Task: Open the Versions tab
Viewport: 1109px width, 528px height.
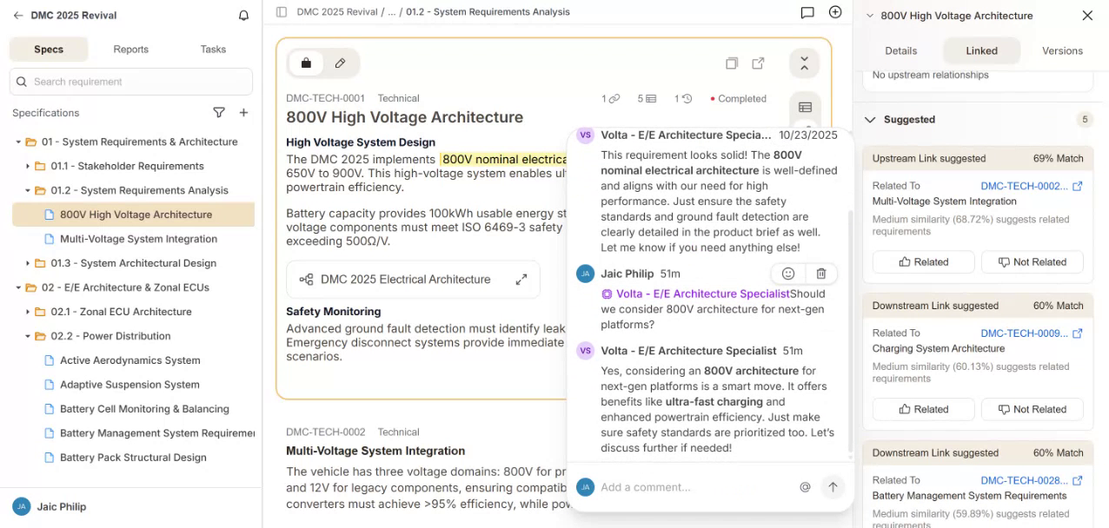Action: pyautogui.click(x=1062, y=50)
